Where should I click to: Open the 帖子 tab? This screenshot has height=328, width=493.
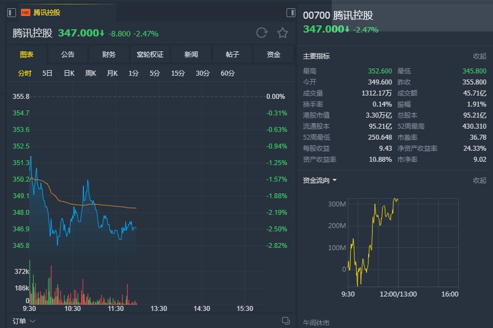232,55
